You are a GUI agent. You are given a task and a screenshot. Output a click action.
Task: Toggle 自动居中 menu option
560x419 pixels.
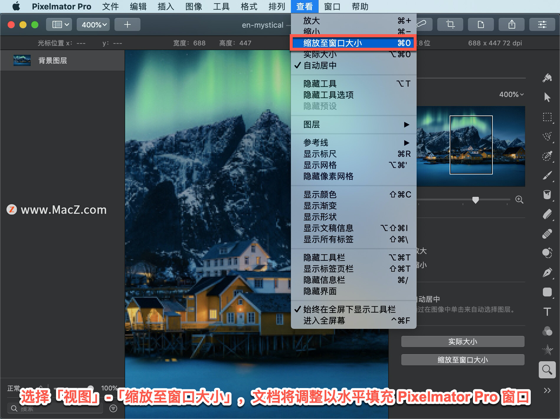click(353, 65)
